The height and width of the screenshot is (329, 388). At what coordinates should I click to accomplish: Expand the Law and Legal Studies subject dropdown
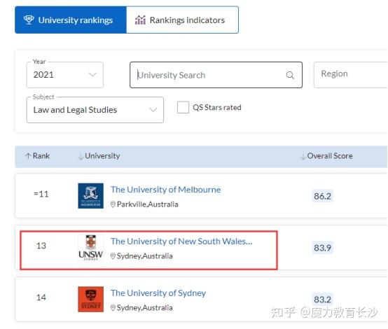click(95, 110)
